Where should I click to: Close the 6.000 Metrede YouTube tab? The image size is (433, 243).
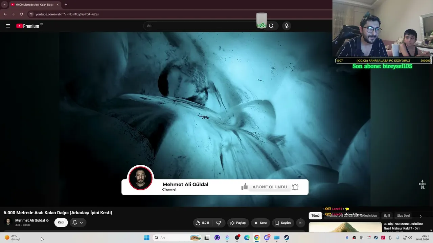[x=58, y=5]
